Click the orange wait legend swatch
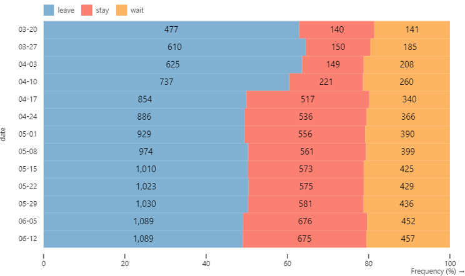Image resolution: width=465 pixels, height=276 pixels. [x=122, y=10]
